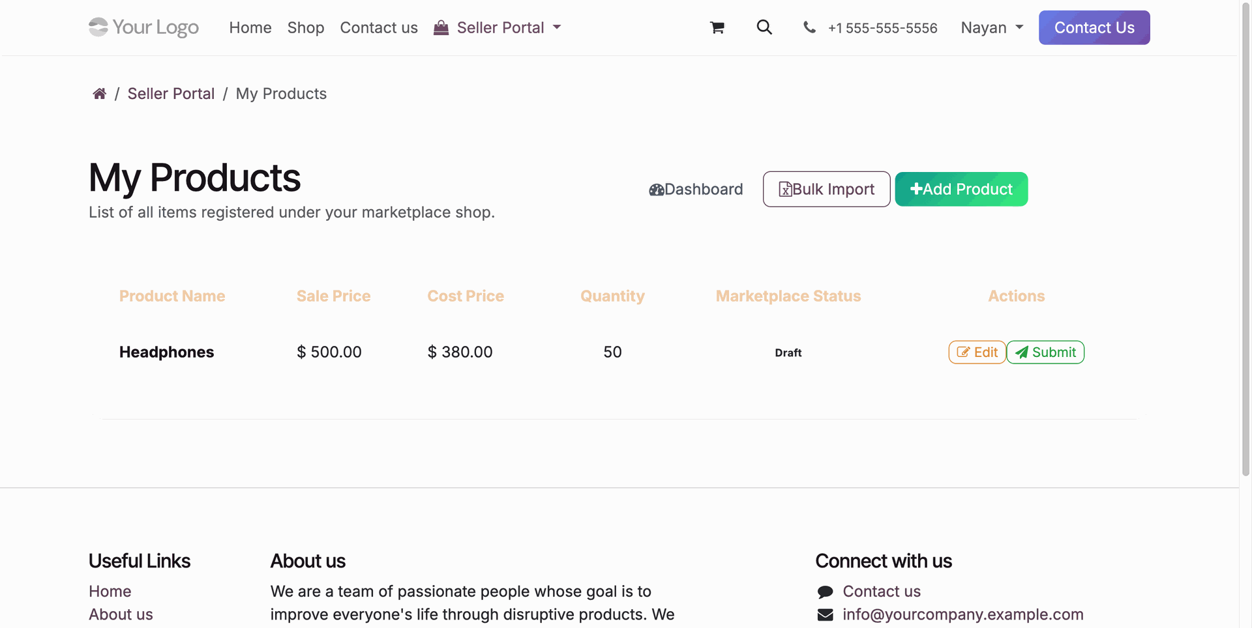This screenshot has height=628, width=1252.
Task: Click Seller Portal in the breadcrumb
Action: pos(171,94)
